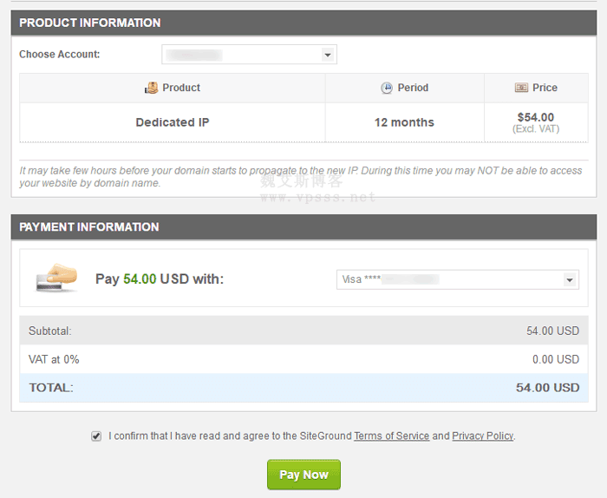Open the Terms of Service link
This screenshot has height=498, width=607.
(391, 436)
